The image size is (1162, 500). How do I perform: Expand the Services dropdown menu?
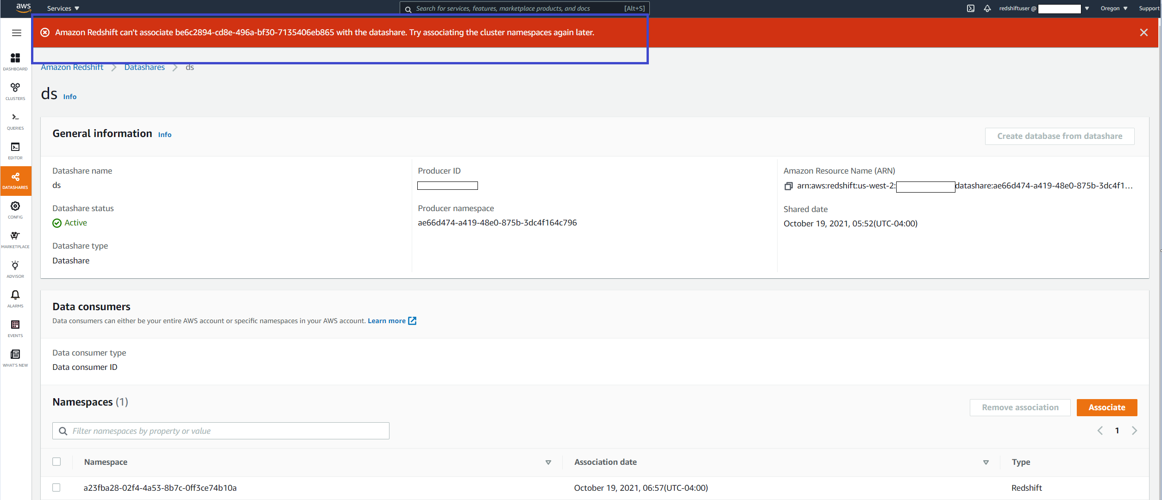(x=63, y=8)
